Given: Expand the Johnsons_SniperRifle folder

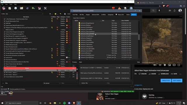Looking at the screenshot, I should pos(77,40).
